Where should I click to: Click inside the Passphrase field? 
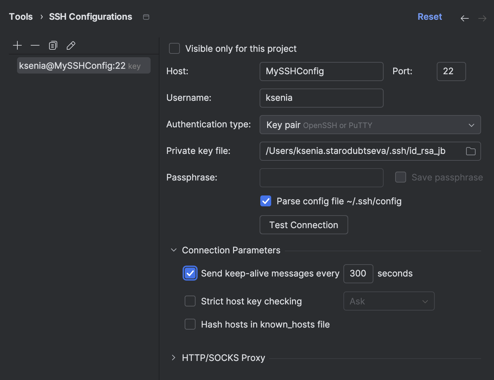[x=321, y=177]
